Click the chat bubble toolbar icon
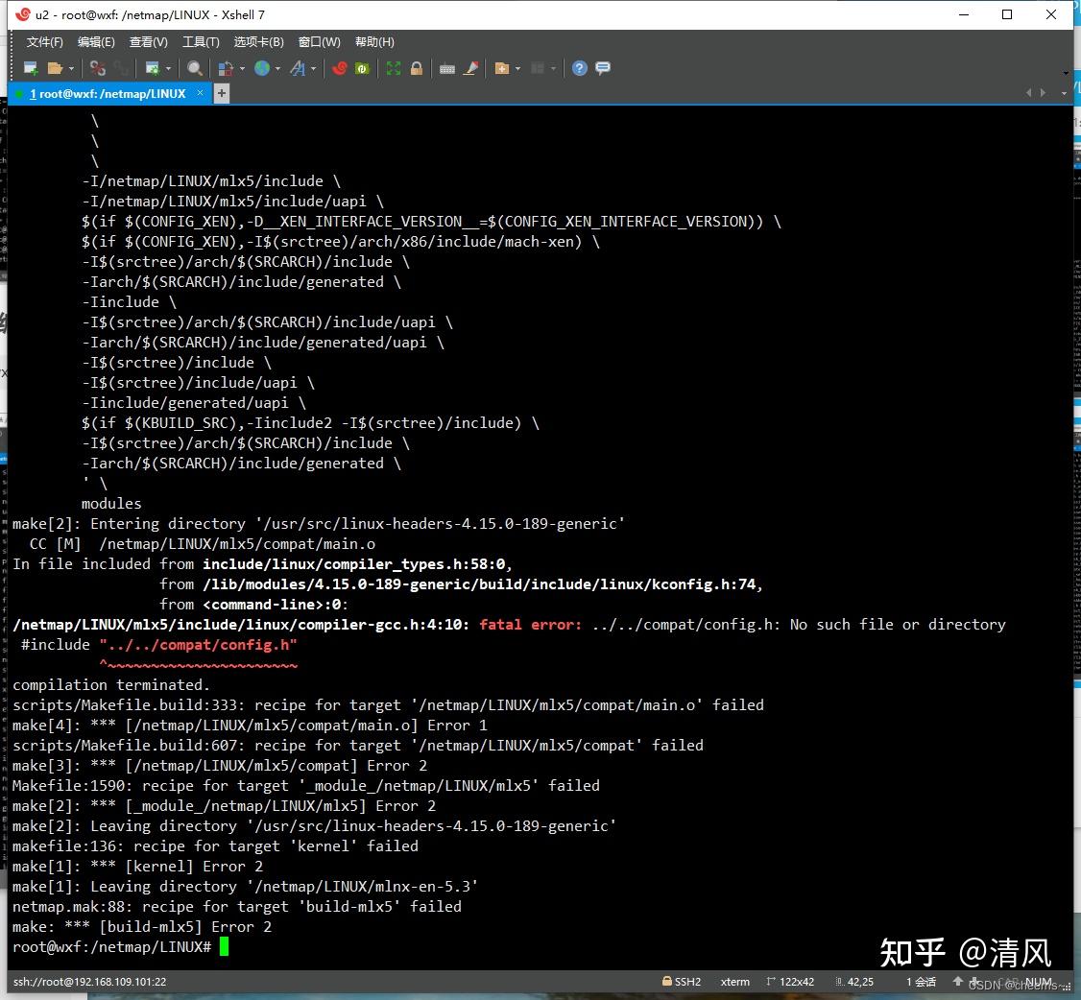 (603, 68)
